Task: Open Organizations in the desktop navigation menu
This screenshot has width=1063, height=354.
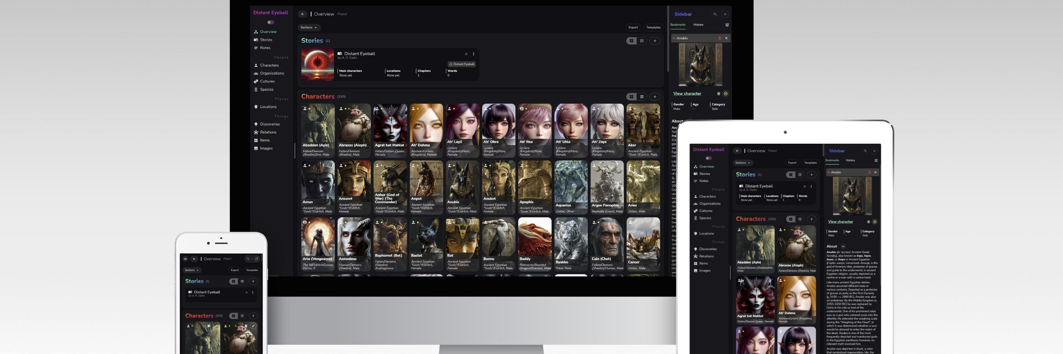Action: pyautogui.click(x=269, y=73)
